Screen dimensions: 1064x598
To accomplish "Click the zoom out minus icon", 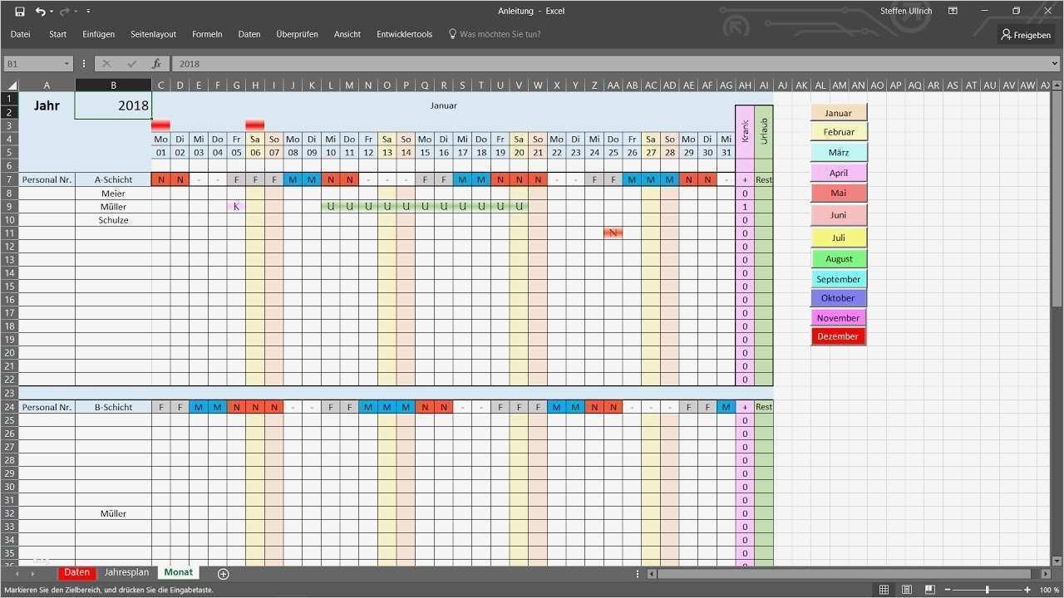I will [948, 590].
